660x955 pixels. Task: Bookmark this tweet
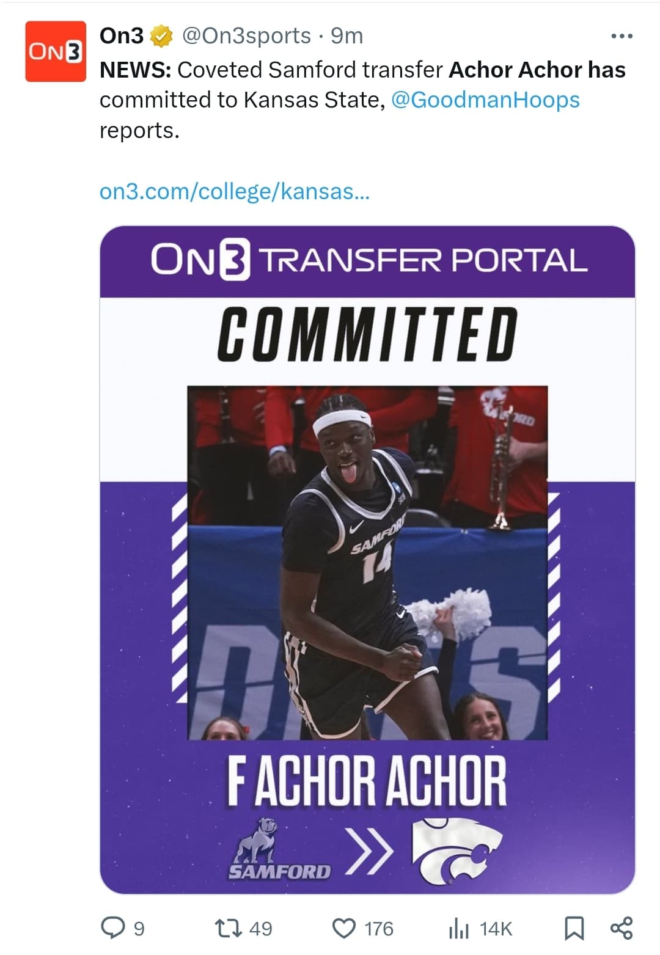pos(573,928)
